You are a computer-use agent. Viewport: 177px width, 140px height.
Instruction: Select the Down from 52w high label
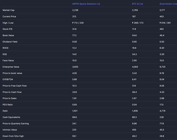coord(13,136)
